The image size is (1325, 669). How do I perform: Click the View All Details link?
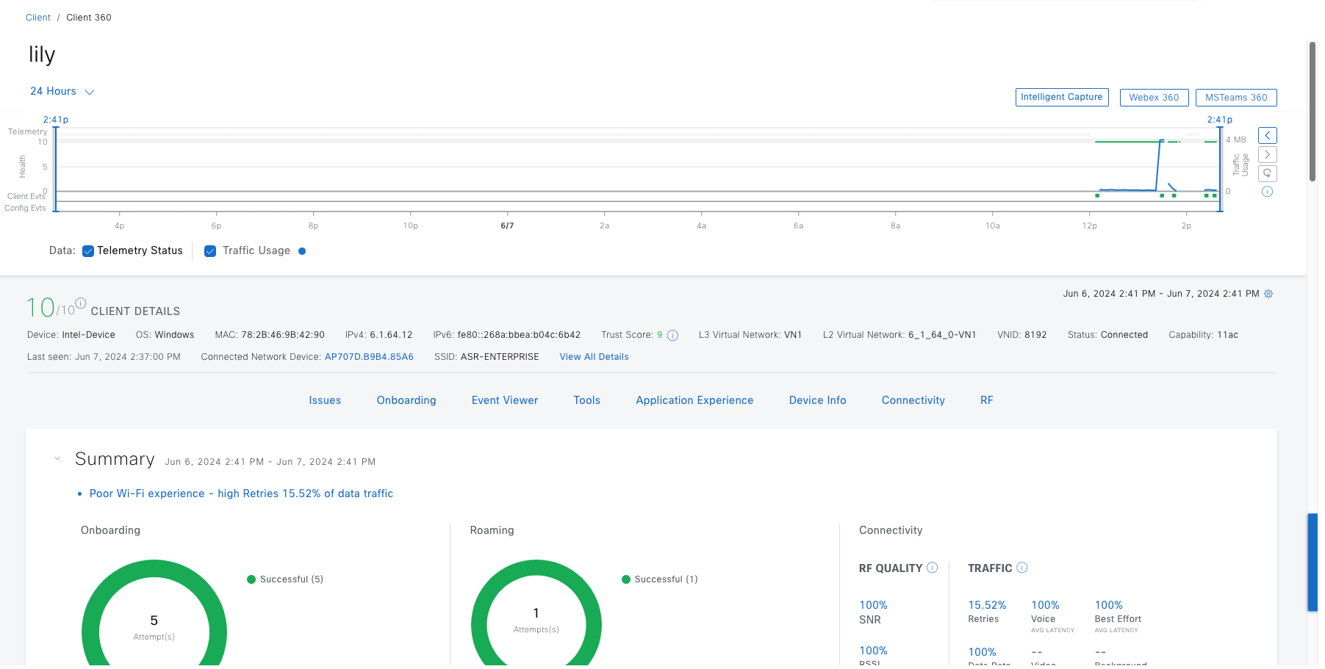point(594,357)
